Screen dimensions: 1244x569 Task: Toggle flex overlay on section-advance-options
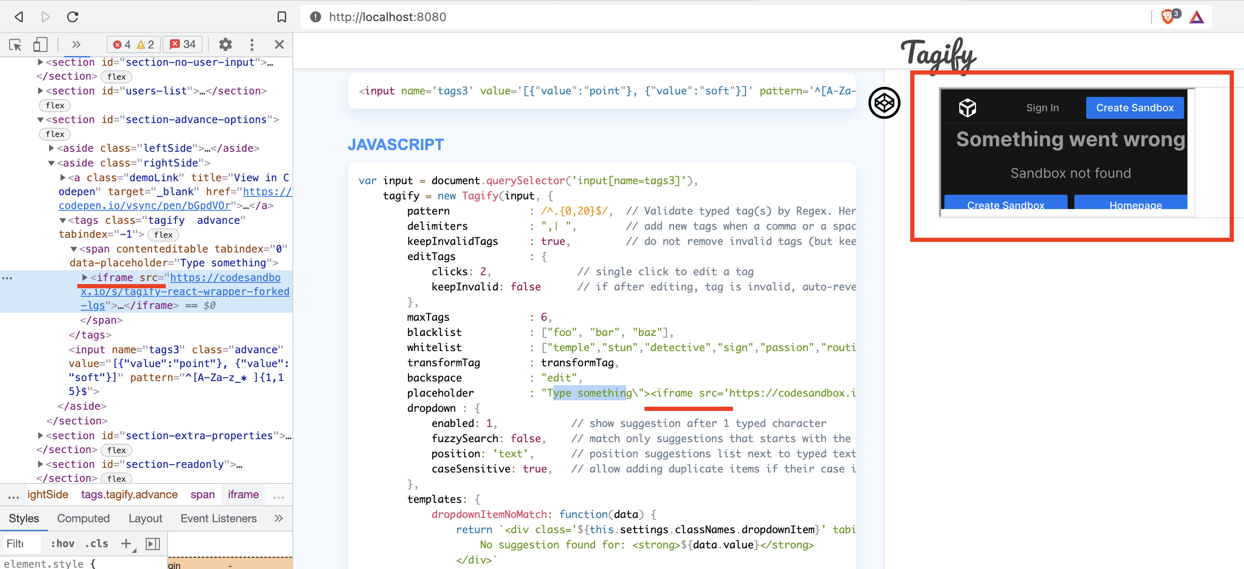click(54, 134)
